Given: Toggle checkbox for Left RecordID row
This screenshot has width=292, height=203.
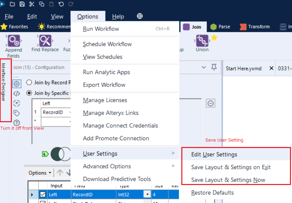Looking at the screenshot, I should pyautogui.click(x=43, y=195).
